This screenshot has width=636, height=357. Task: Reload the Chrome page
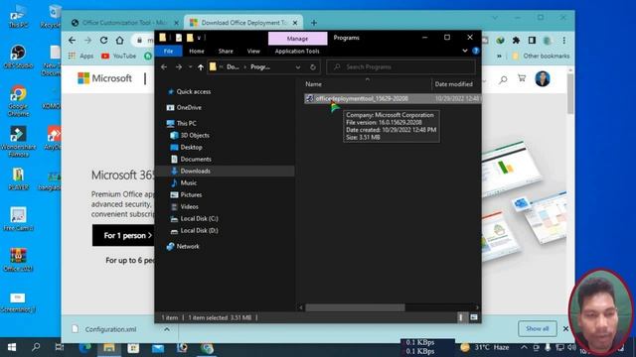click(103, 40)
